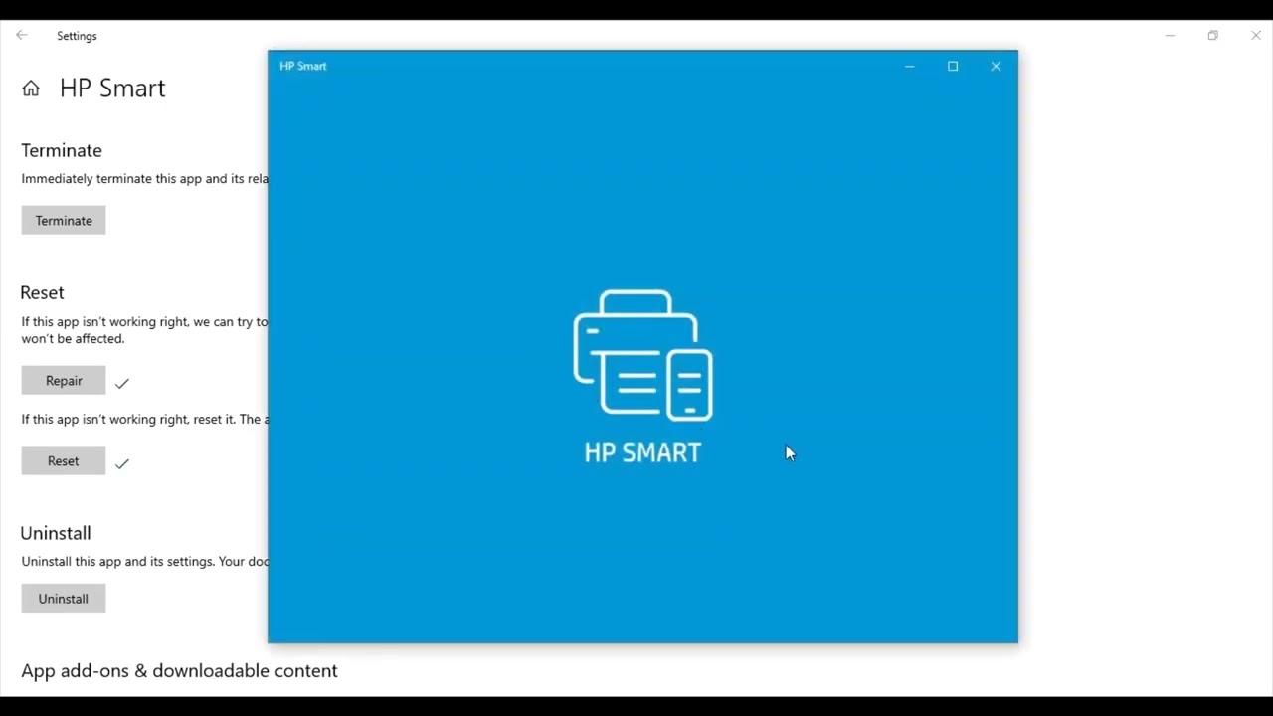Click the HP Smart window title text
Viewport: 1273px width, 716px height.
click(303, 66)
